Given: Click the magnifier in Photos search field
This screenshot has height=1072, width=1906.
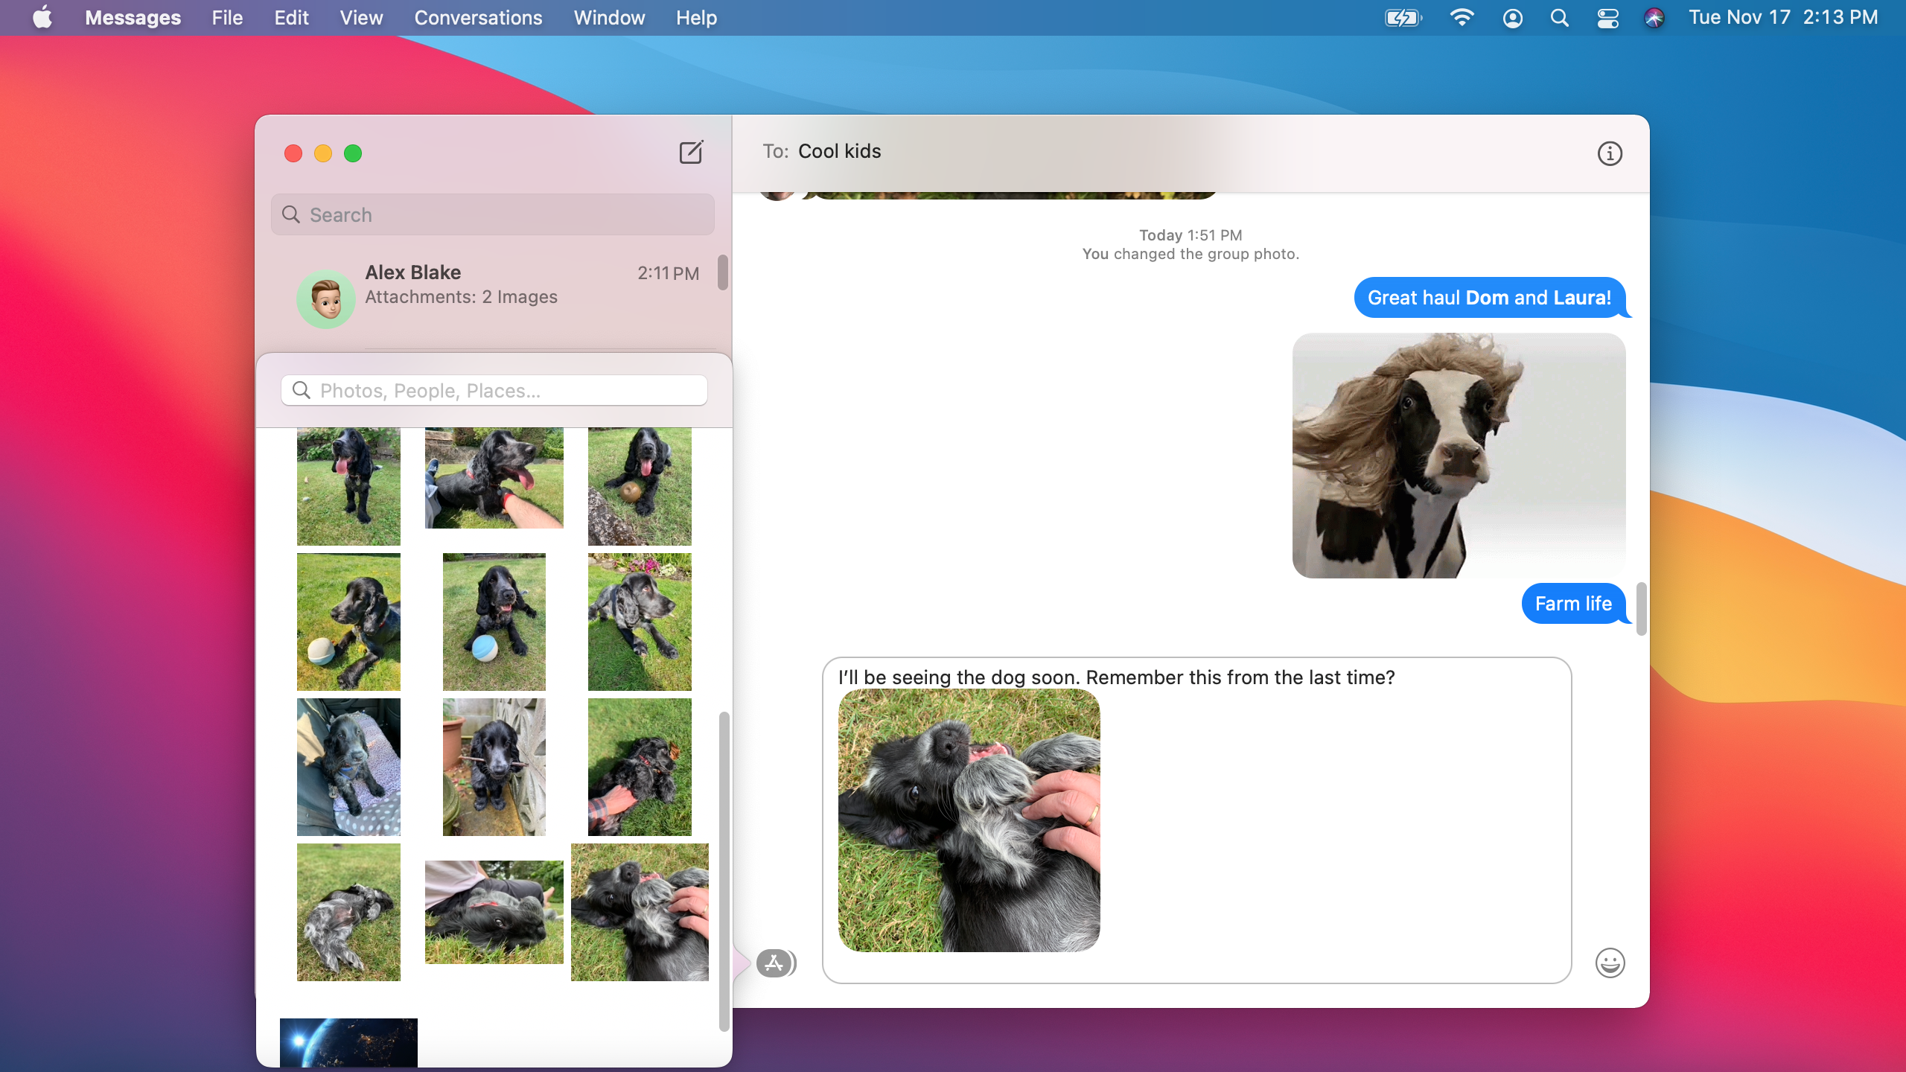Looking at the screenshot, I should coord(302,390).
